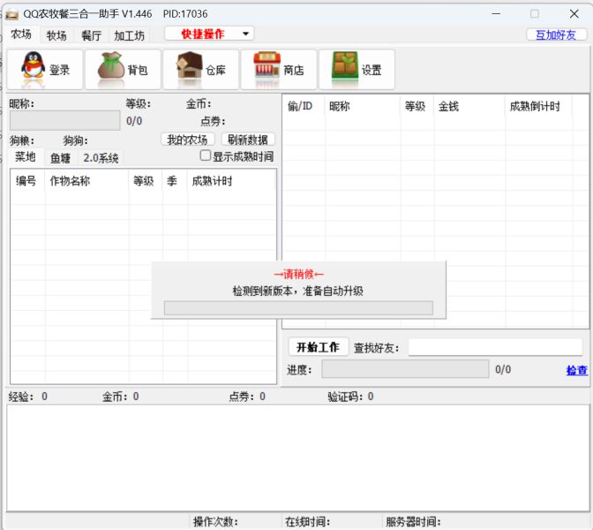593x530 pixels.
Task: Enable 显示成熟时间 checkbox
Action: click(x=206, y=156)
